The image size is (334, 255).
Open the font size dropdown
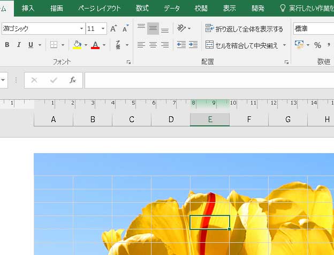click(103, 29)
